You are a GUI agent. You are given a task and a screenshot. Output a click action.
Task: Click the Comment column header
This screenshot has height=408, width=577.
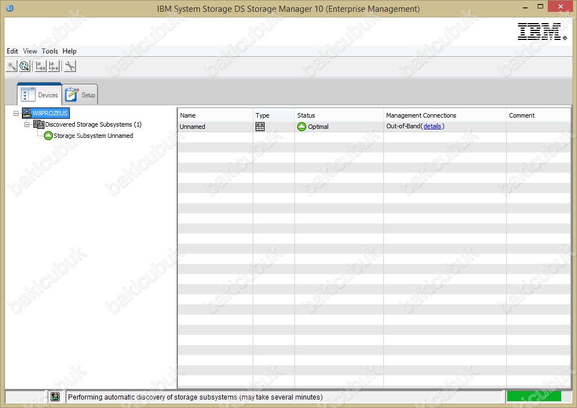click(x=539, y=115)
